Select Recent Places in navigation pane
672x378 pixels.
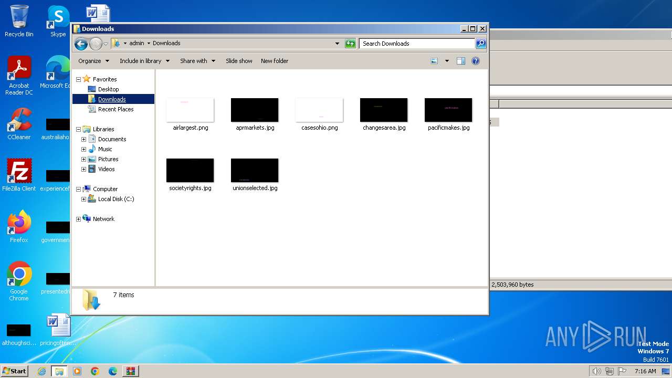(x=115, y=109)
